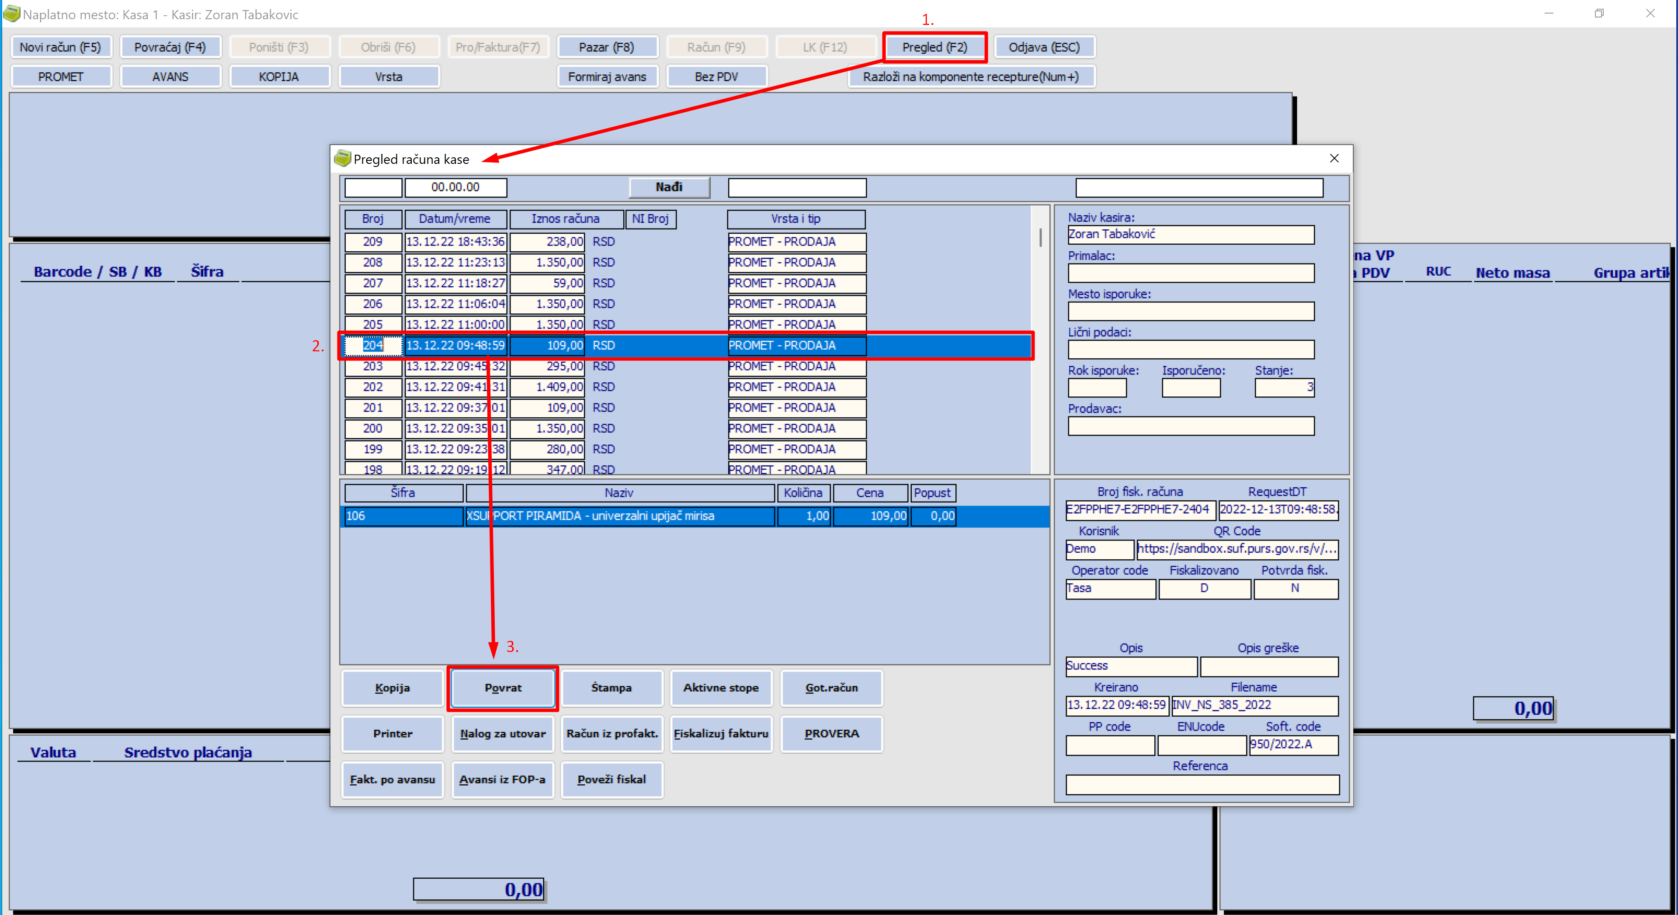Click Fiskalizuj fakturu button

(x=720, y=733)
